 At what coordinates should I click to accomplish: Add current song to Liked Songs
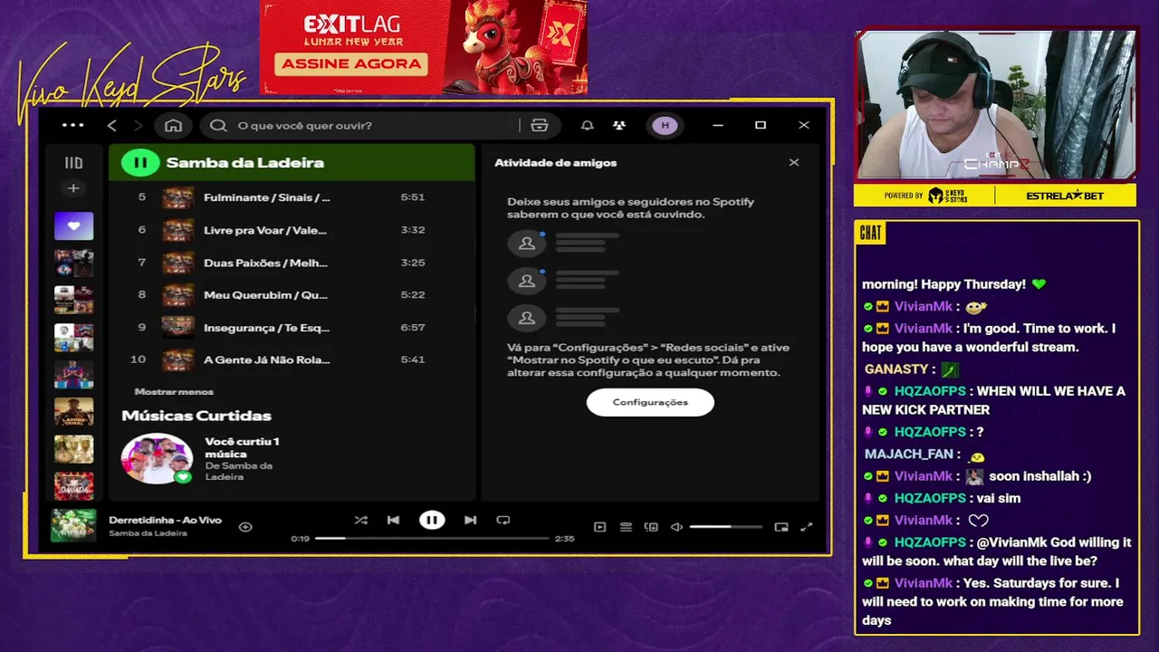click(245, 526)
